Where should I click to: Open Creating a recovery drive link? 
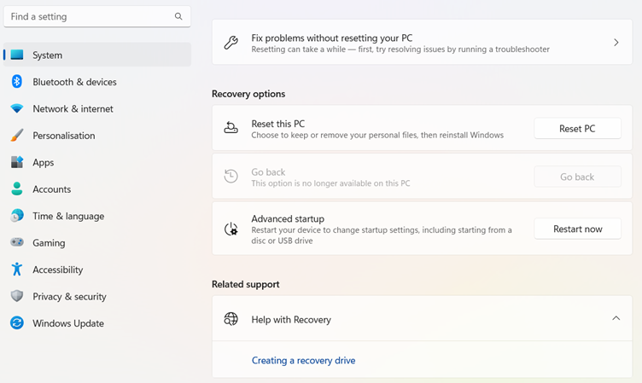(303, 361)
